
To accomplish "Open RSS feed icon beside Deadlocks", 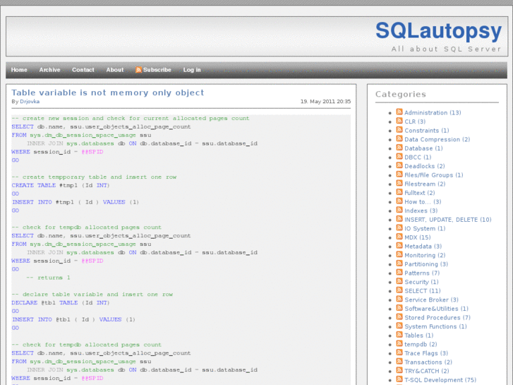I will click(x=399, y=165).
